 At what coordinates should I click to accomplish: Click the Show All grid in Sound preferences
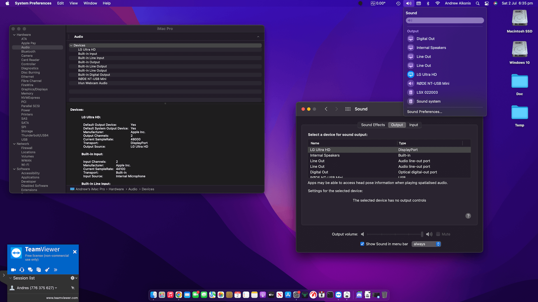347,109
